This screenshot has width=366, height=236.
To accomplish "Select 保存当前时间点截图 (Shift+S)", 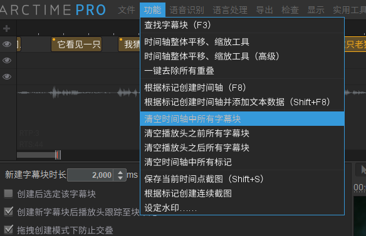I will tap(243, 179).
